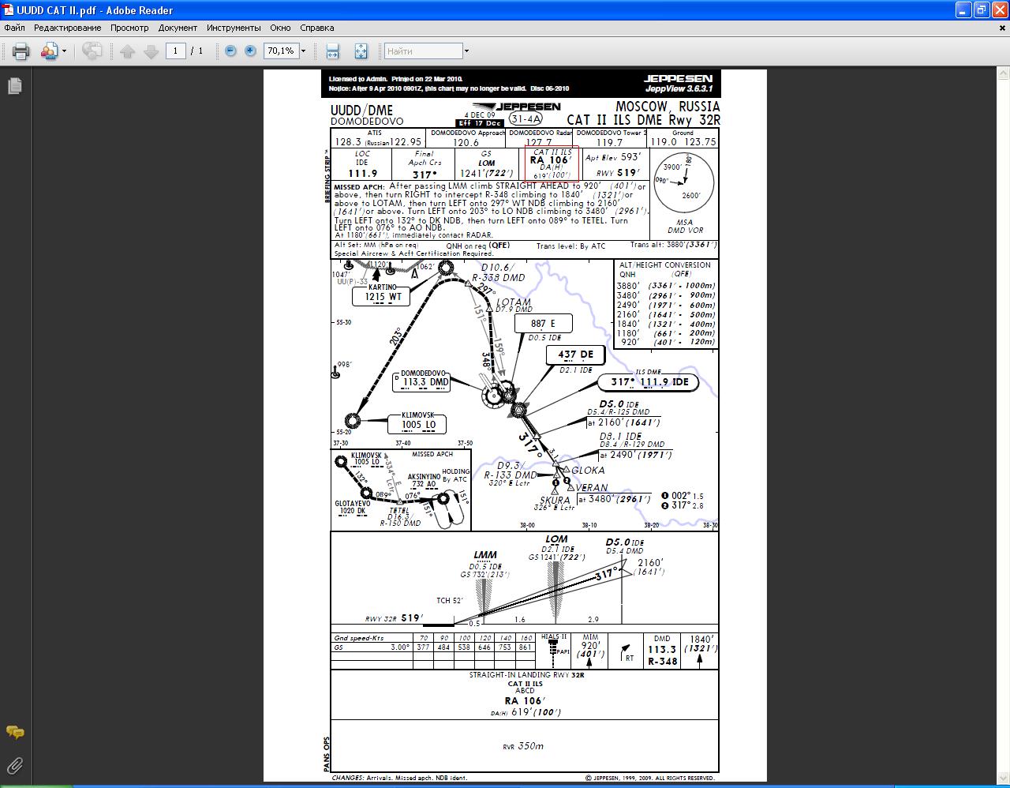Click the "1215 WT" KARTINO beacon box
Screen dimensions: 1010x788
click(x=383, y=297)
